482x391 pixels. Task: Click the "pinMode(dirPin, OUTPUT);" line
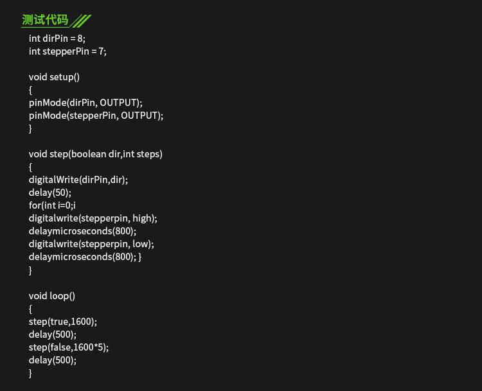pos(85,103)
